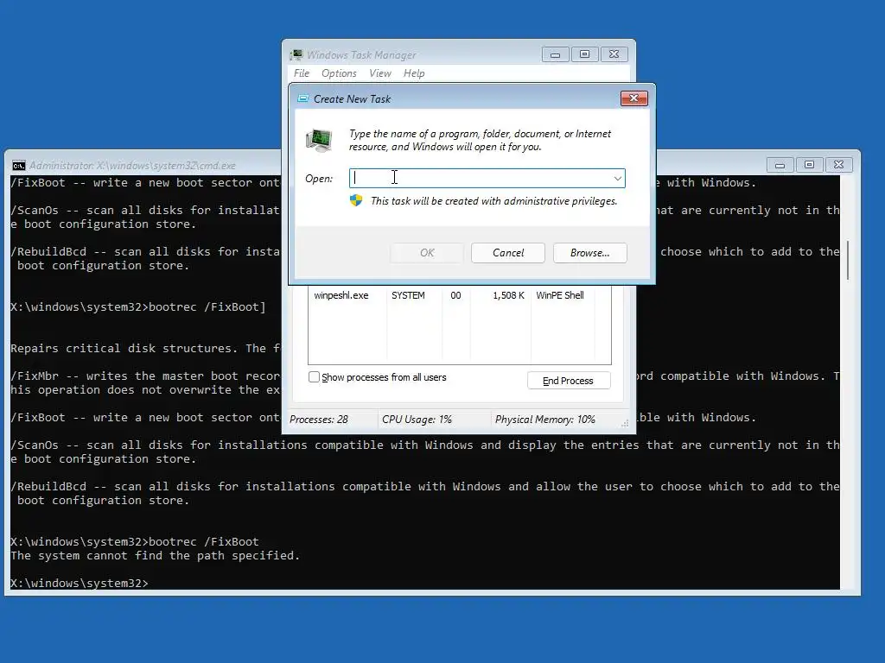The image size is (885, 663).
Task: Click the SYSTEM user cell for winpeshl.exe
Action: (x=408, y=295)
